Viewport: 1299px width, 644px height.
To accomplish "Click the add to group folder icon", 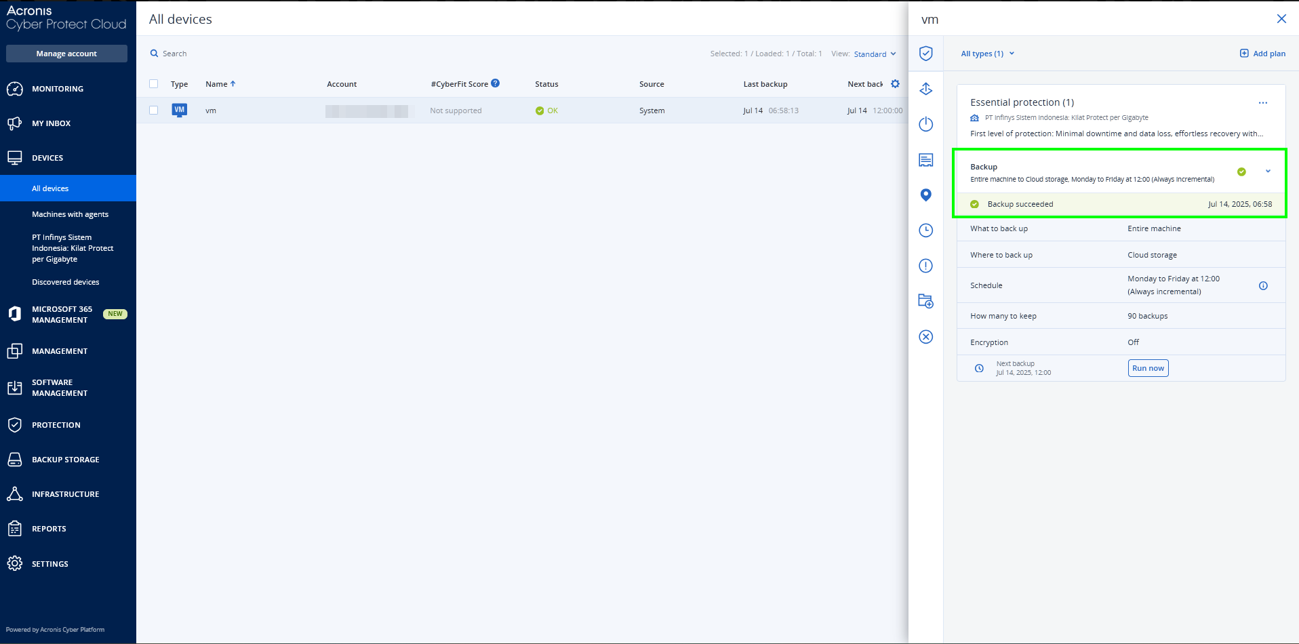I will [x=925, y=301].
